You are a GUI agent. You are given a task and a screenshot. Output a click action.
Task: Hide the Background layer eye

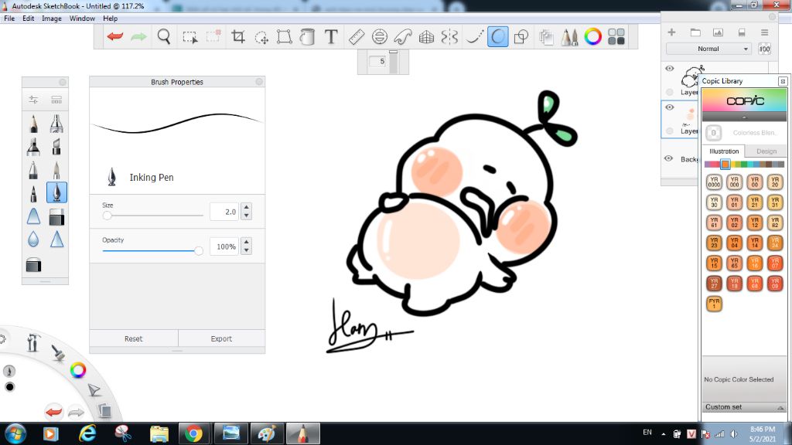[669, 158]
